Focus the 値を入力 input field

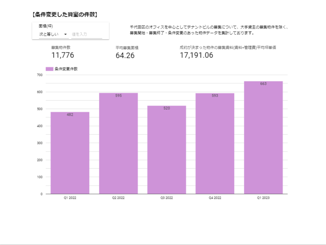point(87,34)
